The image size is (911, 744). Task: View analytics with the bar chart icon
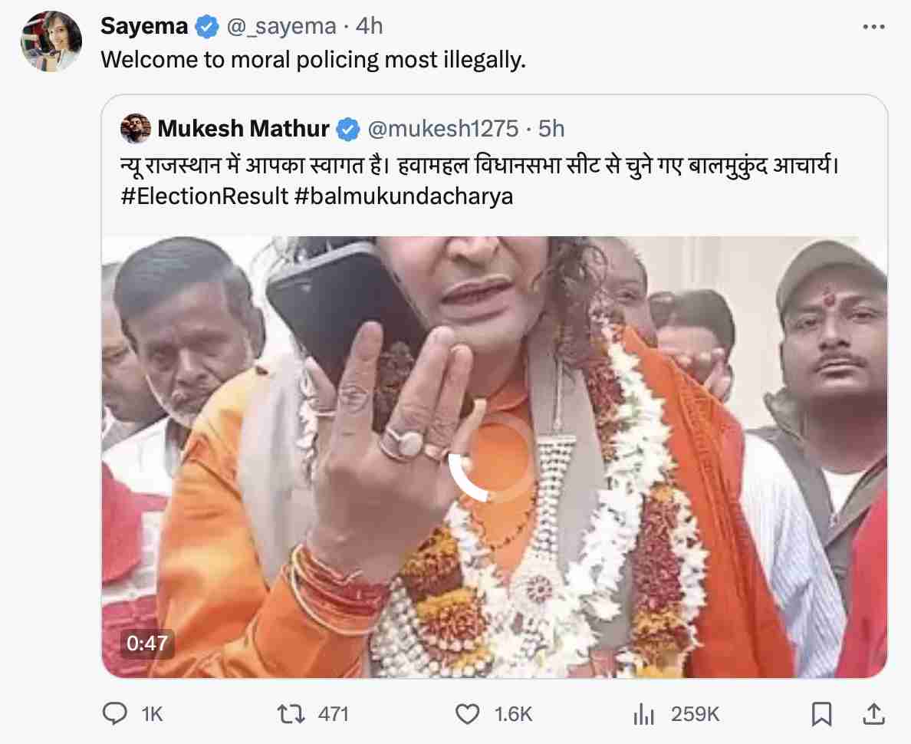tap(644, 713)
